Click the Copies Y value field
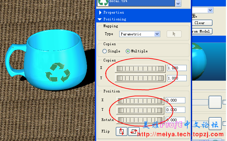227x141 pixels. [x=177, y=78]
